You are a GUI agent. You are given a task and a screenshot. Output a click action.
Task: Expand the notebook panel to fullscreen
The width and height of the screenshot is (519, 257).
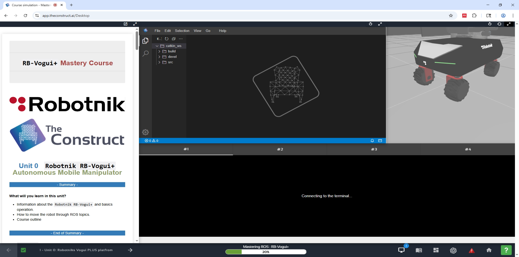[x=135, y=24]
